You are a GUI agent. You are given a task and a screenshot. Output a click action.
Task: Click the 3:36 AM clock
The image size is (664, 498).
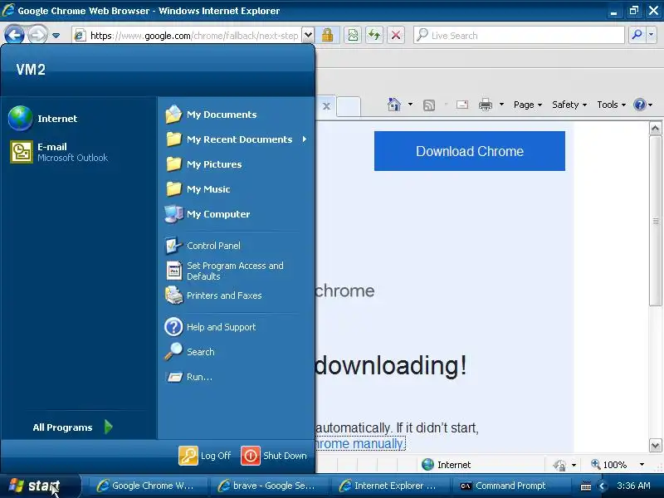point(633,486)
